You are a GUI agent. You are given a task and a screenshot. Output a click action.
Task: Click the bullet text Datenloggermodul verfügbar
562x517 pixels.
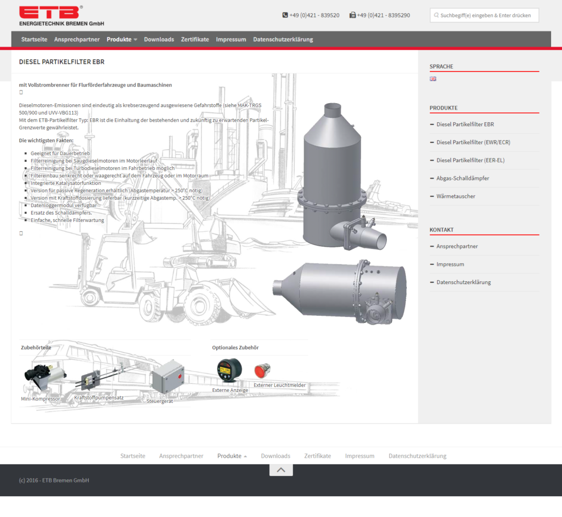coord(64,205)
